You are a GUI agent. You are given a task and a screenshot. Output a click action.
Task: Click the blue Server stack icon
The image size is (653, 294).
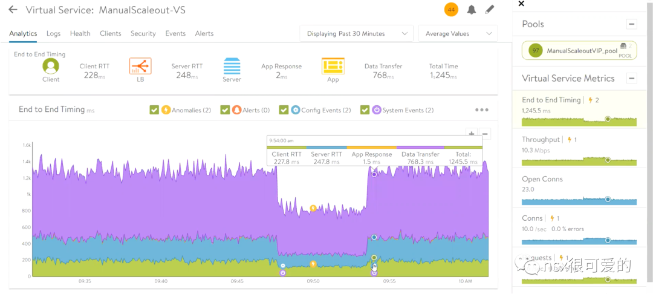click(232, 66)
